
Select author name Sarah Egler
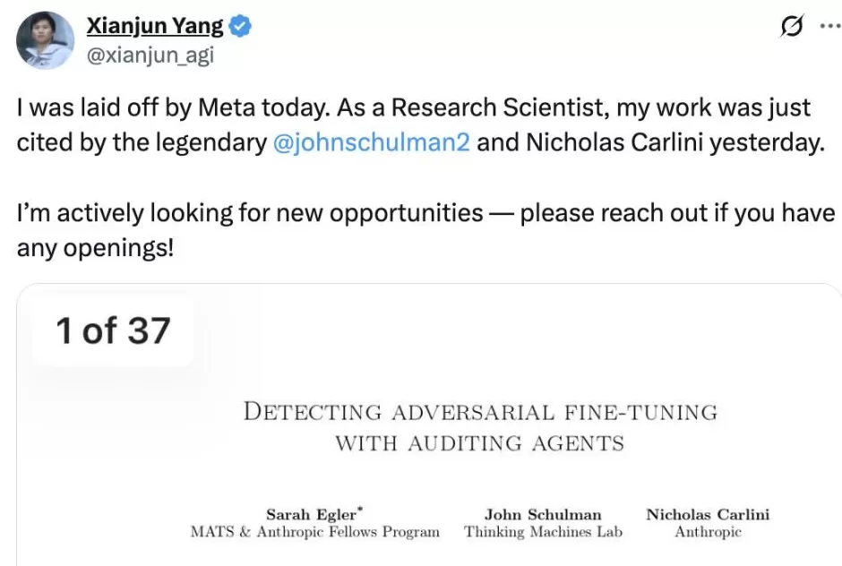coord(310,514)
